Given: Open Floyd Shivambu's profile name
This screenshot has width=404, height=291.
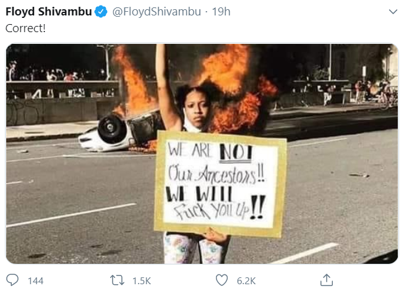Looking at the screenshot, I should pos(49,12).
